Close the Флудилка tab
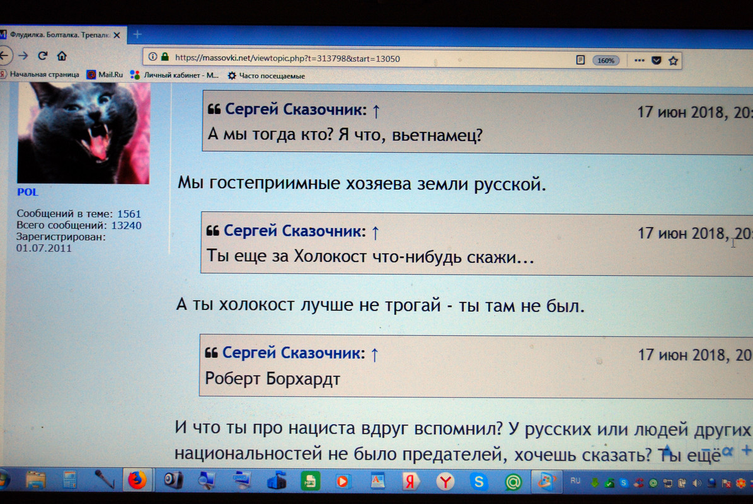 pyautogui.click(x=117, y=35)
